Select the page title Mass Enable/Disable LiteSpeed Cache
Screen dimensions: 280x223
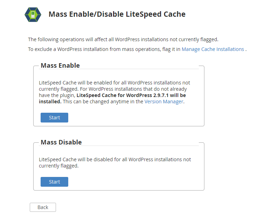click(117, 14)
